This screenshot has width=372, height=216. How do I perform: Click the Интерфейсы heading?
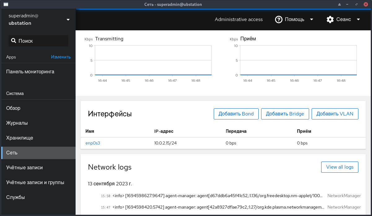click(110, 114)
